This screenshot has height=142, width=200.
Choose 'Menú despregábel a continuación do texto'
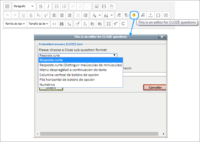coord(73,70)
